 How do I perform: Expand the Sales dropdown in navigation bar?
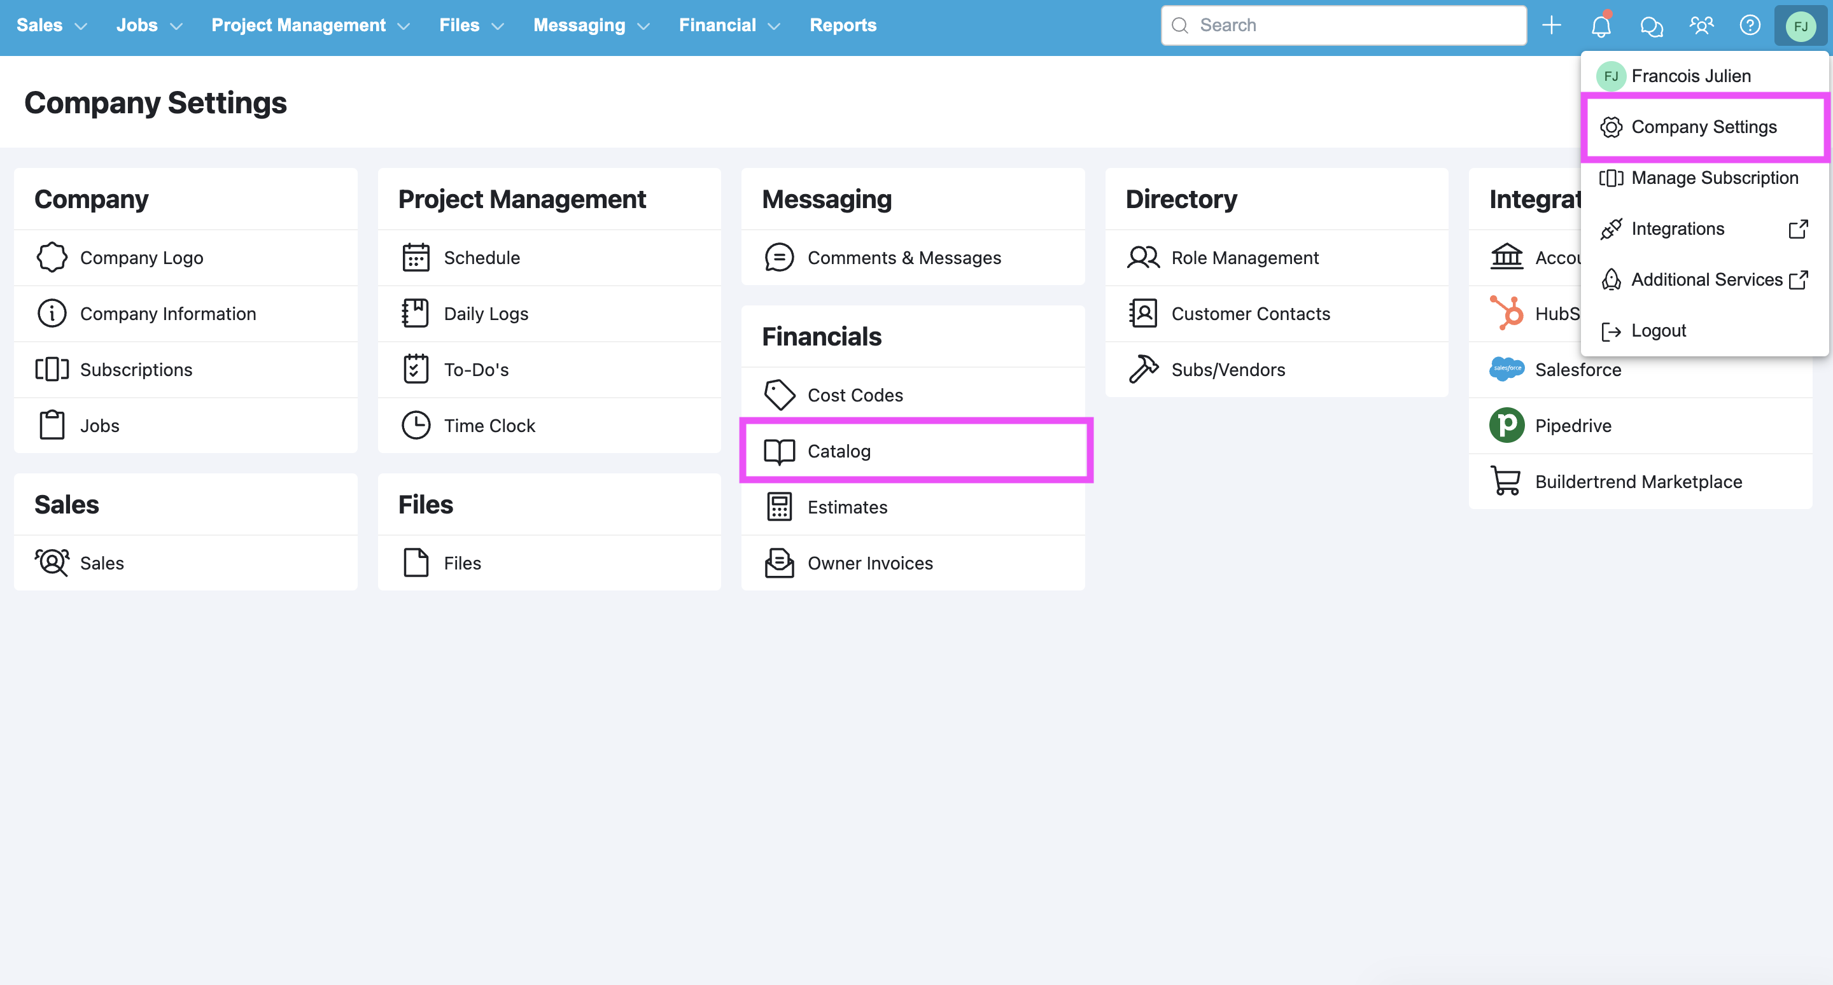coord(51,25)
